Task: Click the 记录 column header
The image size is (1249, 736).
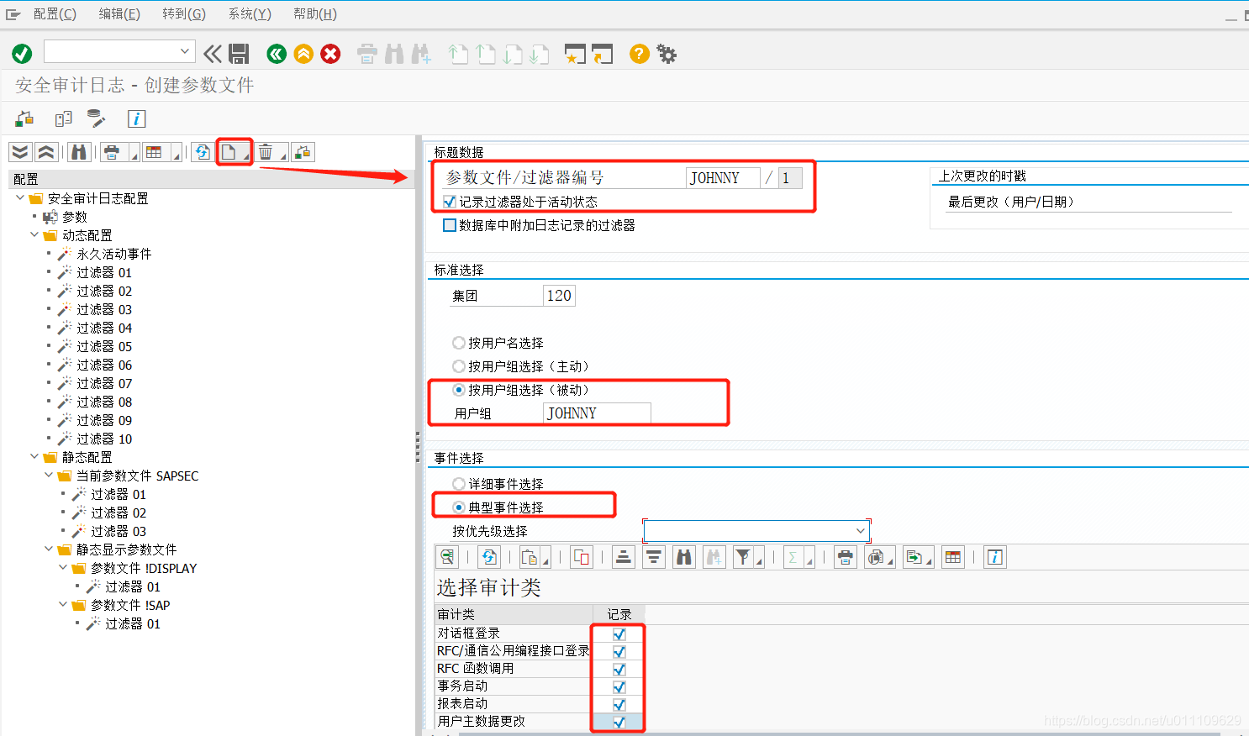Action: [x=619, y=615]
